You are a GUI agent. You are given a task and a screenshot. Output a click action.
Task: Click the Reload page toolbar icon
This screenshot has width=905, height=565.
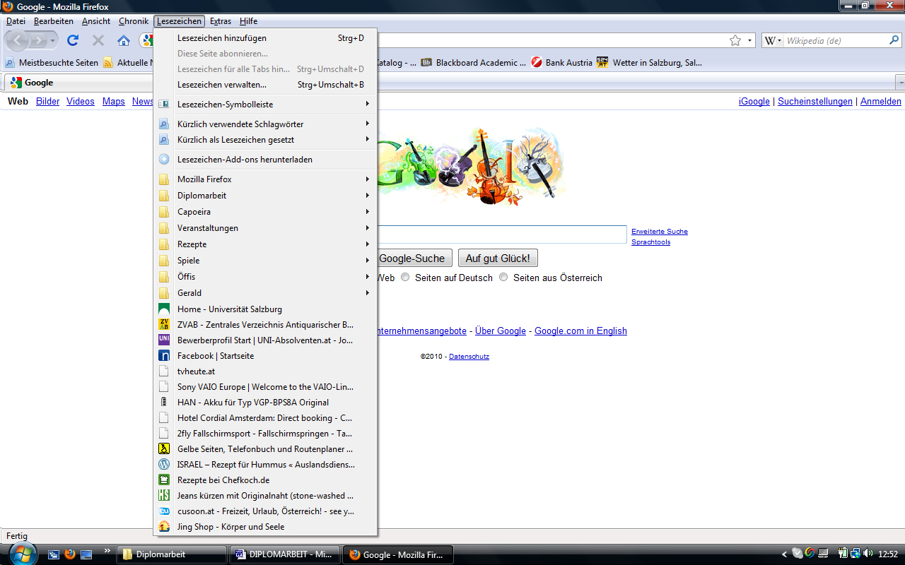[73, 40]
